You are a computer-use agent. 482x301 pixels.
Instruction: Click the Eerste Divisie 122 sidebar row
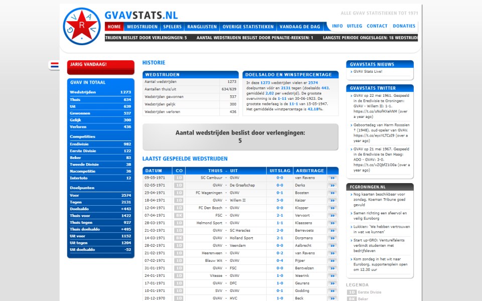click(100, 151)
